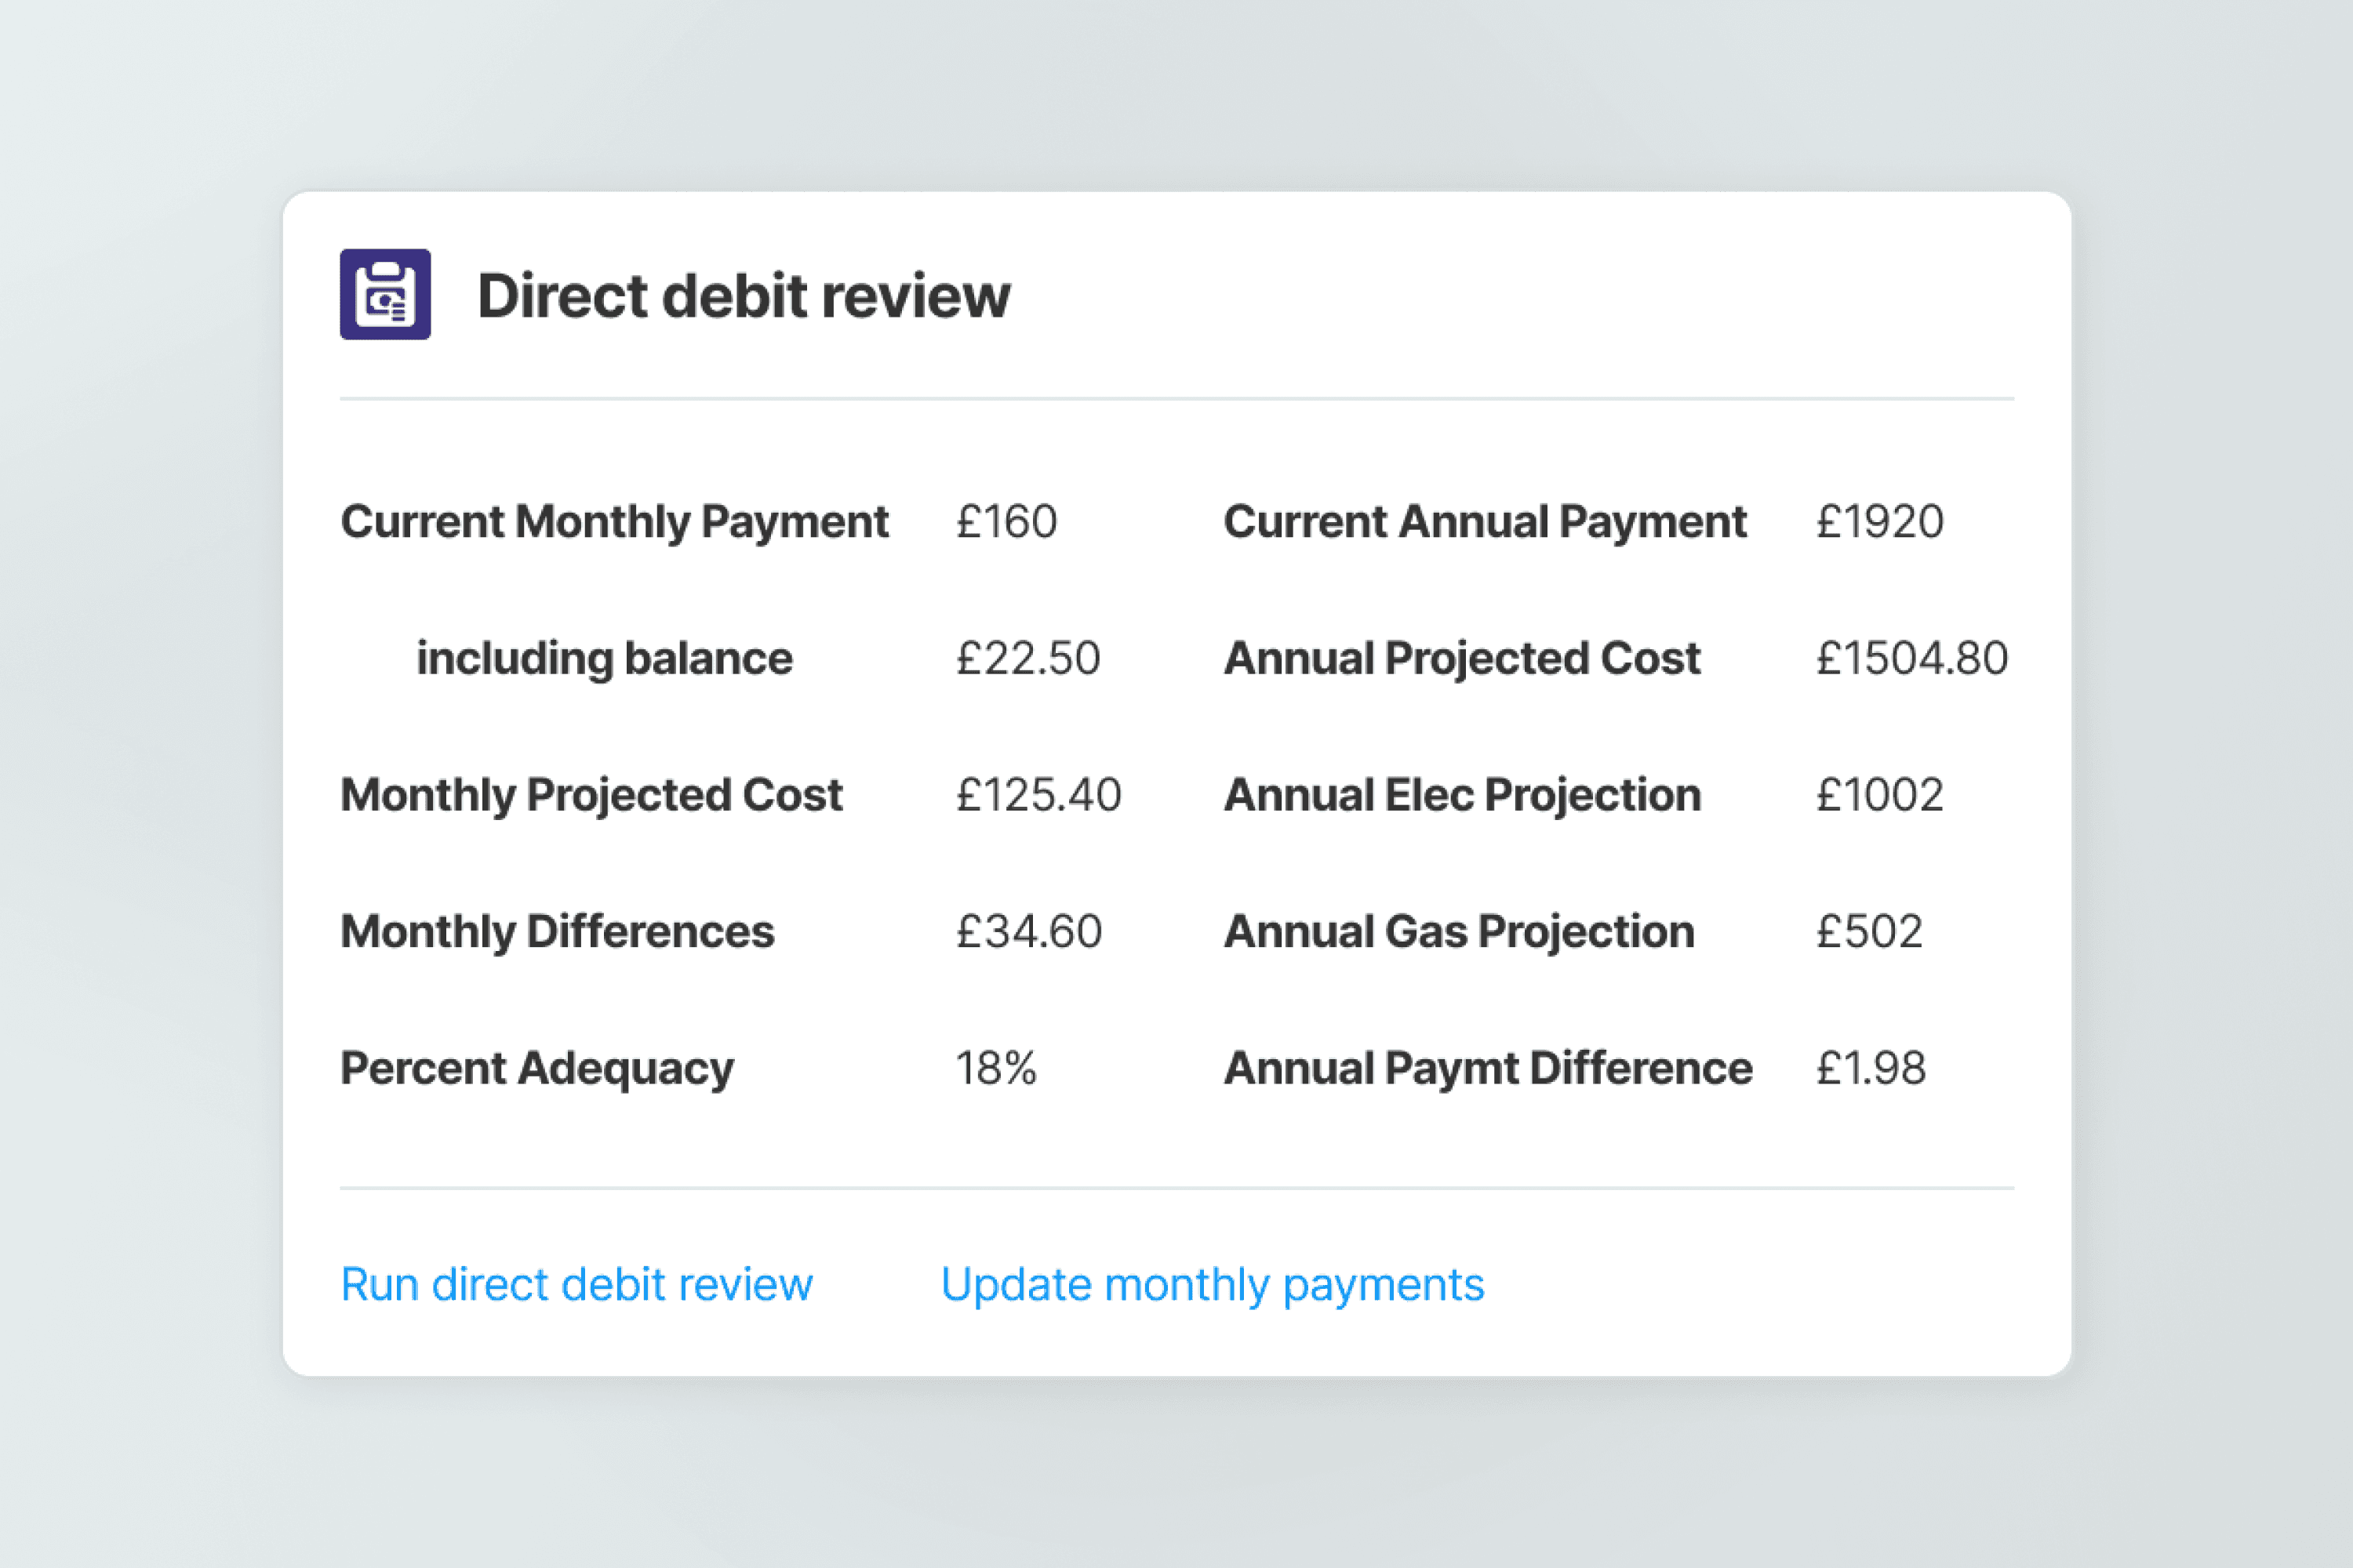Click the £1920 annual payment value
Viewport: 2353px width, 1568px height.
coord(1878,521)
